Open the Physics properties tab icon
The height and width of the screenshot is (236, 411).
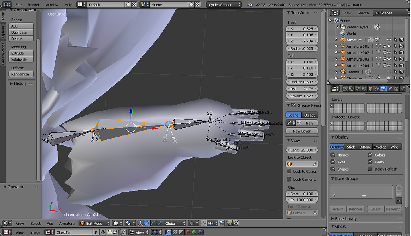(x=403, y=89)
